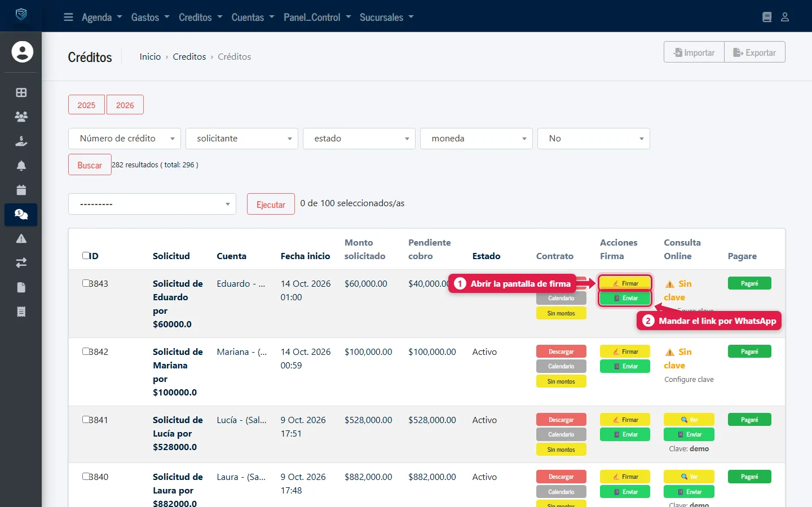The image size is (812, 507).
Task: Click the sidebar user avatar icon
Action: point(22,52)
